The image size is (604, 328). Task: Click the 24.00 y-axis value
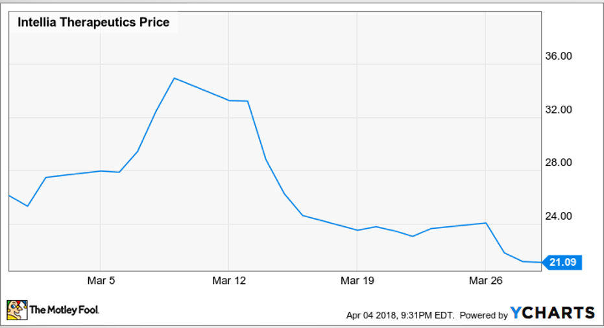pos(558,216)
